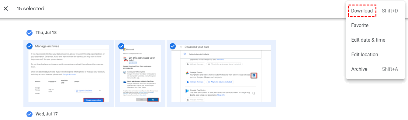Click the Wed, Jul 17 date text
This screenshot has width=408, height=120.
(47, 114)
